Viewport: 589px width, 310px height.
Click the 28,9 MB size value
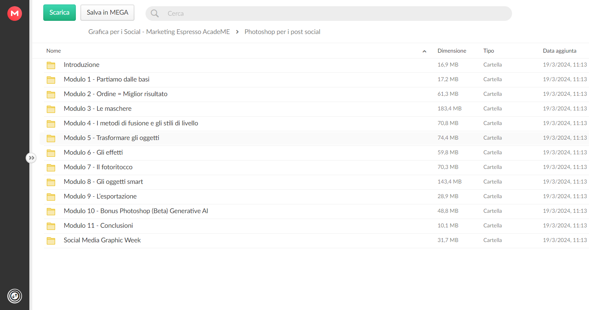[x=448, y=196]
